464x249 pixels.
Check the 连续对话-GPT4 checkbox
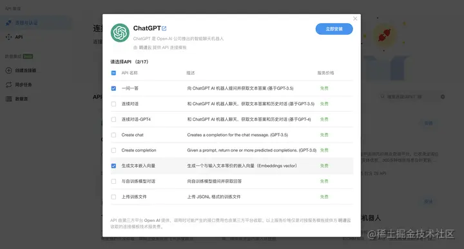(113, 119)
